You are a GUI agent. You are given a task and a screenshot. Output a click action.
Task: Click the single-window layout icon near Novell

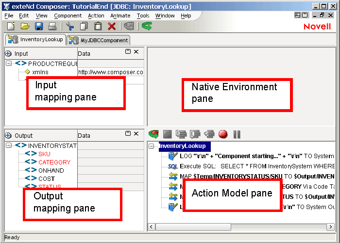coord(305,15)
